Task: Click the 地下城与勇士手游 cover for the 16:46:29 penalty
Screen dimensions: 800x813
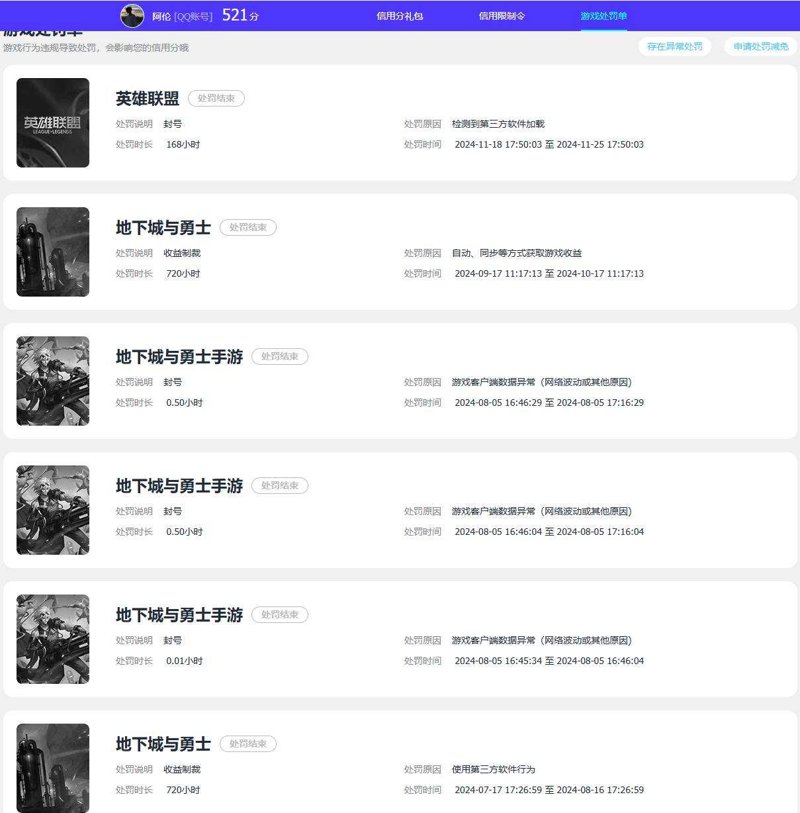Action: (x=53, y=381)
